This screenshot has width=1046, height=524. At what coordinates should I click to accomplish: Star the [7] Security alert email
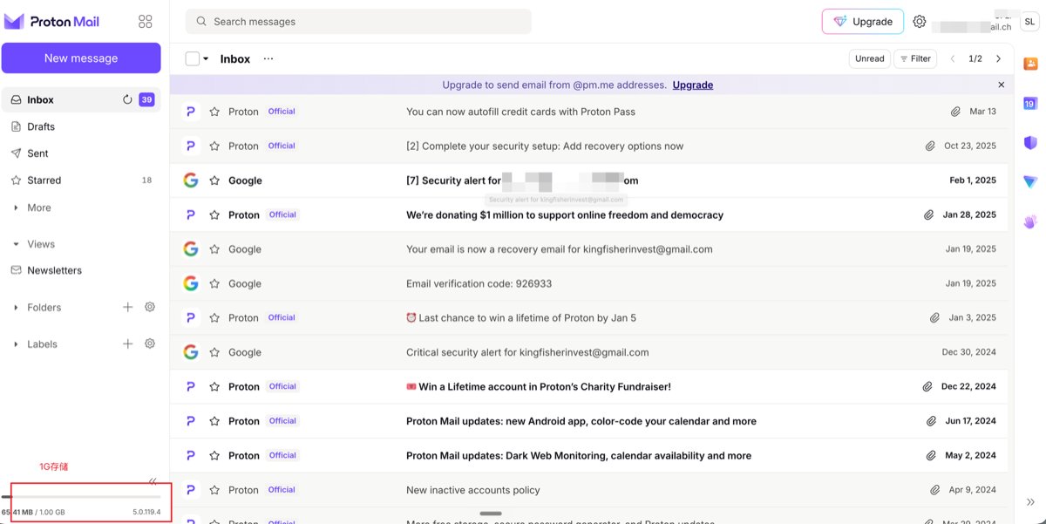tap(214, 180)
